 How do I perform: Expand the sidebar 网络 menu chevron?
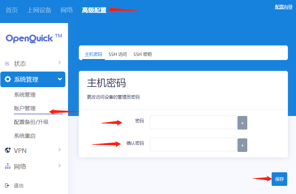(x=60, y=166)
